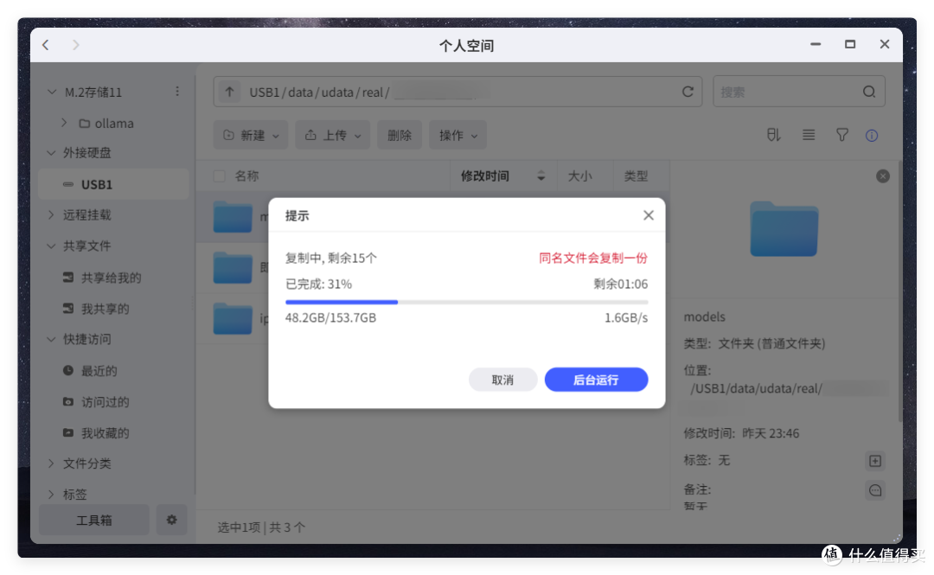The image size is (934, 575).
Task: Click large folder thumbnail in details panel
Action: pos(784,229)
